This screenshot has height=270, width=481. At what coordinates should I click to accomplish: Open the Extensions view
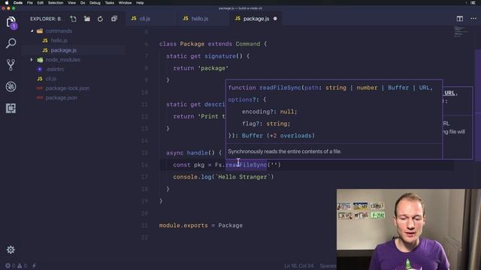11,108
